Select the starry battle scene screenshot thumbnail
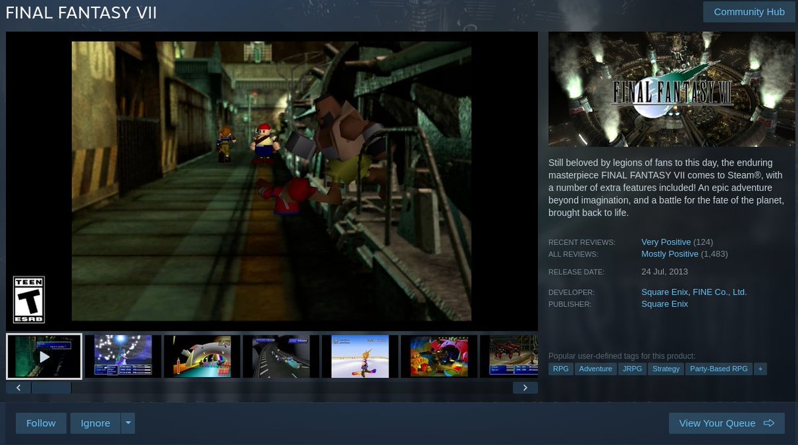Screen dimensions: 798x445 123,357
